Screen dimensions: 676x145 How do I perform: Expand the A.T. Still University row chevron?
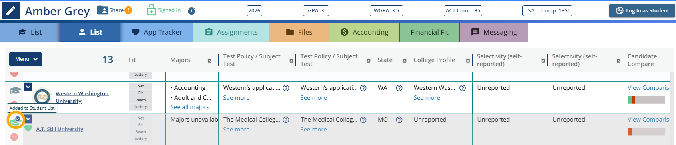[28, 118]
